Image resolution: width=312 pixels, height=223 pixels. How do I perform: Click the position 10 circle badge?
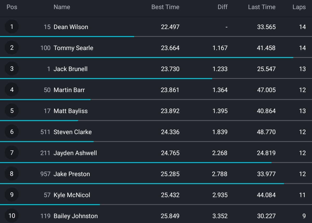(12, 216)
